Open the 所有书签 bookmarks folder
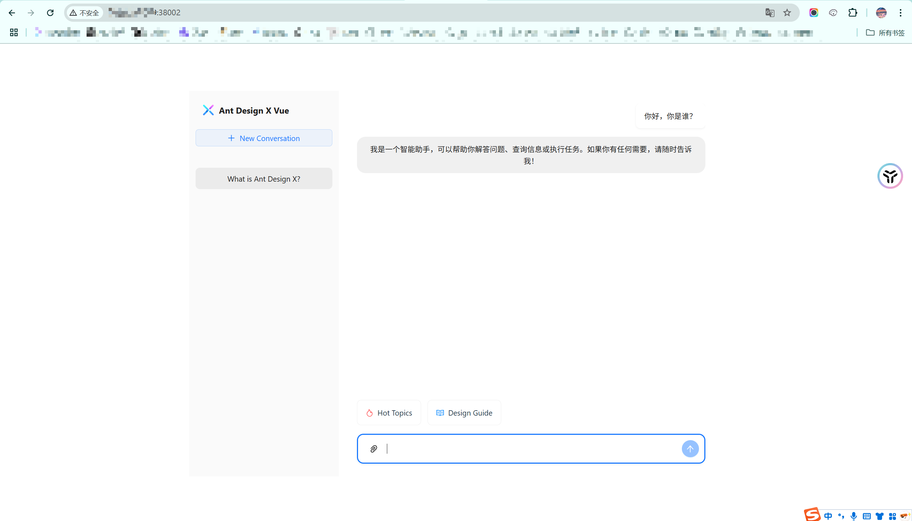The width and height of the screenshot is (912, 521). [885, 32]
